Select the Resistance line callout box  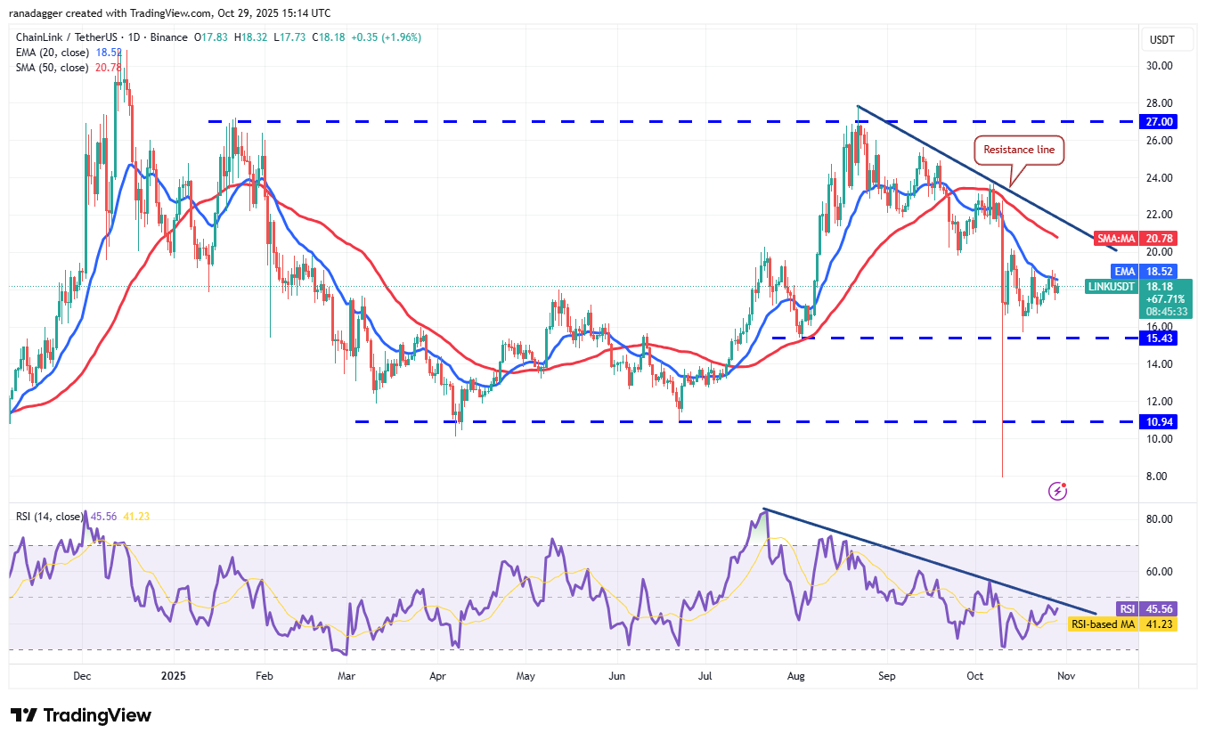click(1018, 150)
